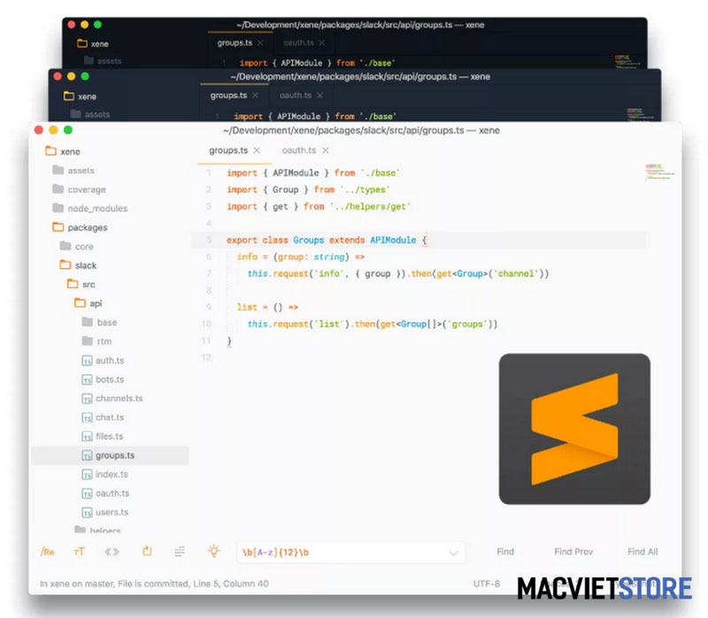Expand the coverage folder
The height and width of the screenshot is (618, 708).
coord(79,189)
